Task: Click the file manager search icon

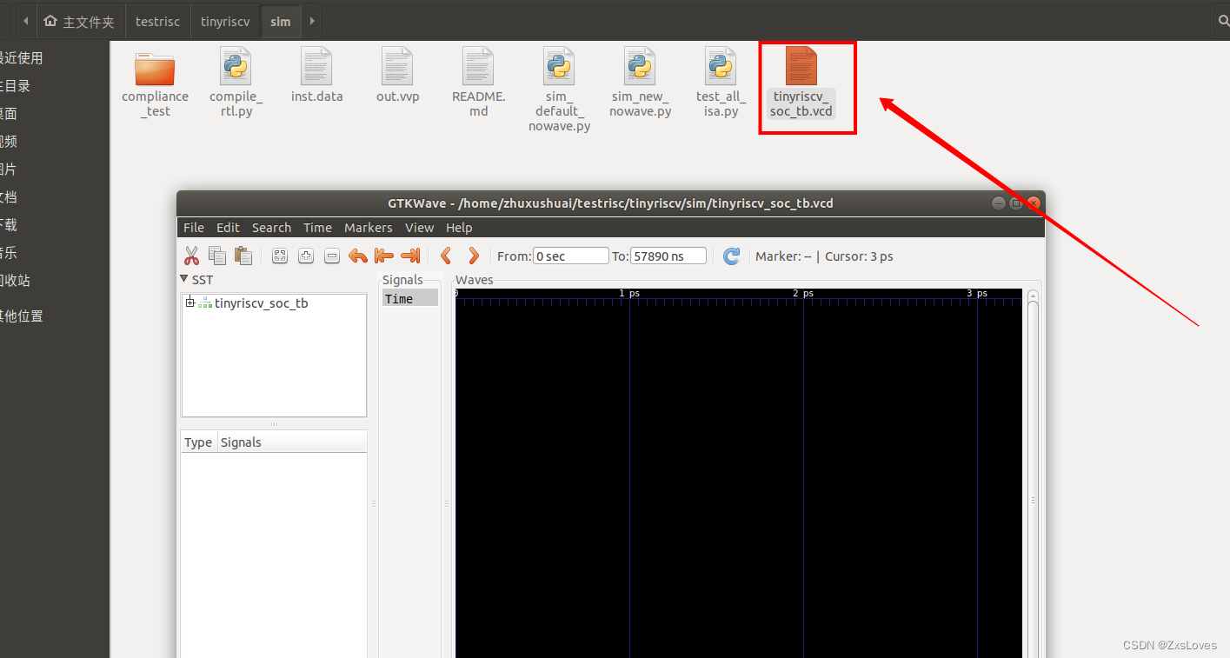Action: point(1224,21)
